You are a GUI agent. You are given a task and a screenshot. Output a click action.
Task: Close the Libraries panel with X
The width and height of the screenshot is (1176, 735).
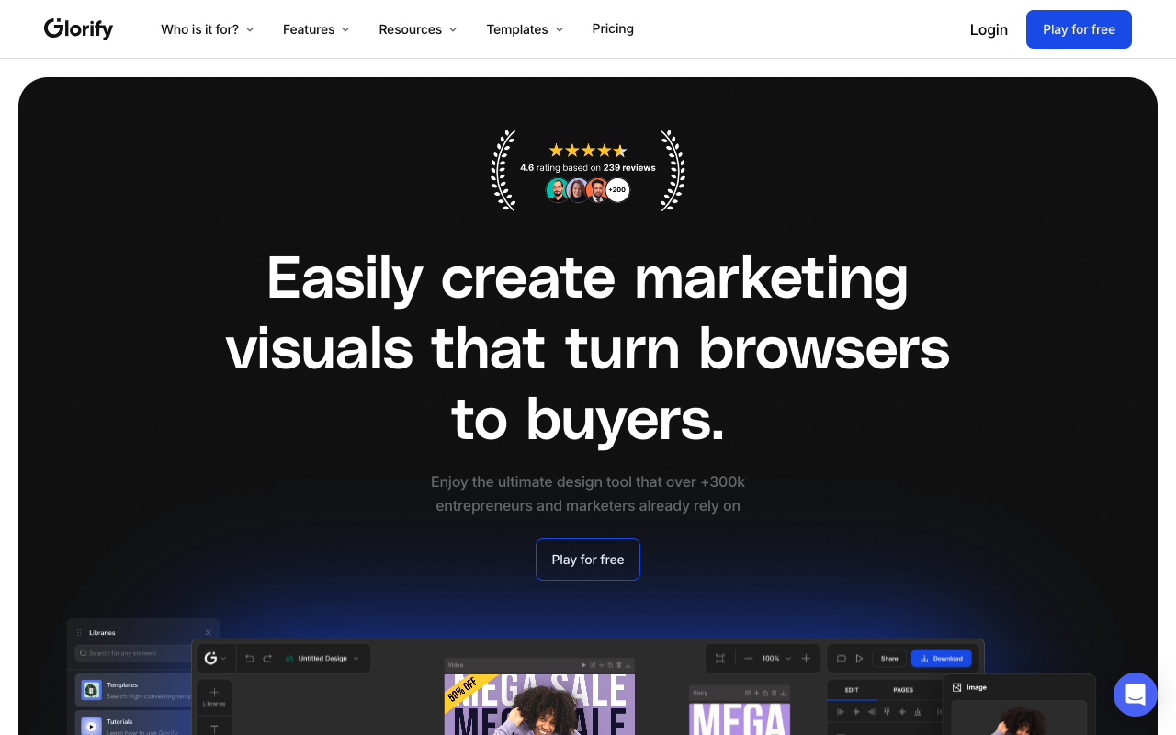point(208,633)
